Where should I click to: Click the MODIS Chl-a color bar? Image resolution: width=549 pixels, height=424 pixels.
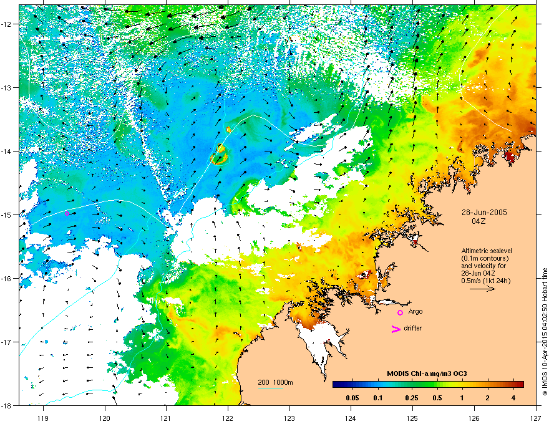click(x=428, y=384)
